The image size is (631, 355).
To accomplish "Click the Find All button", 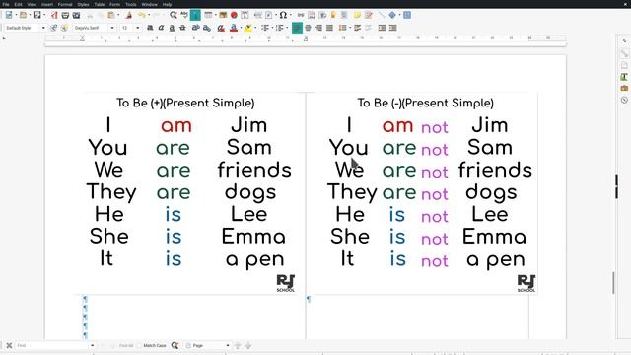I will click(x=125, y=345).
